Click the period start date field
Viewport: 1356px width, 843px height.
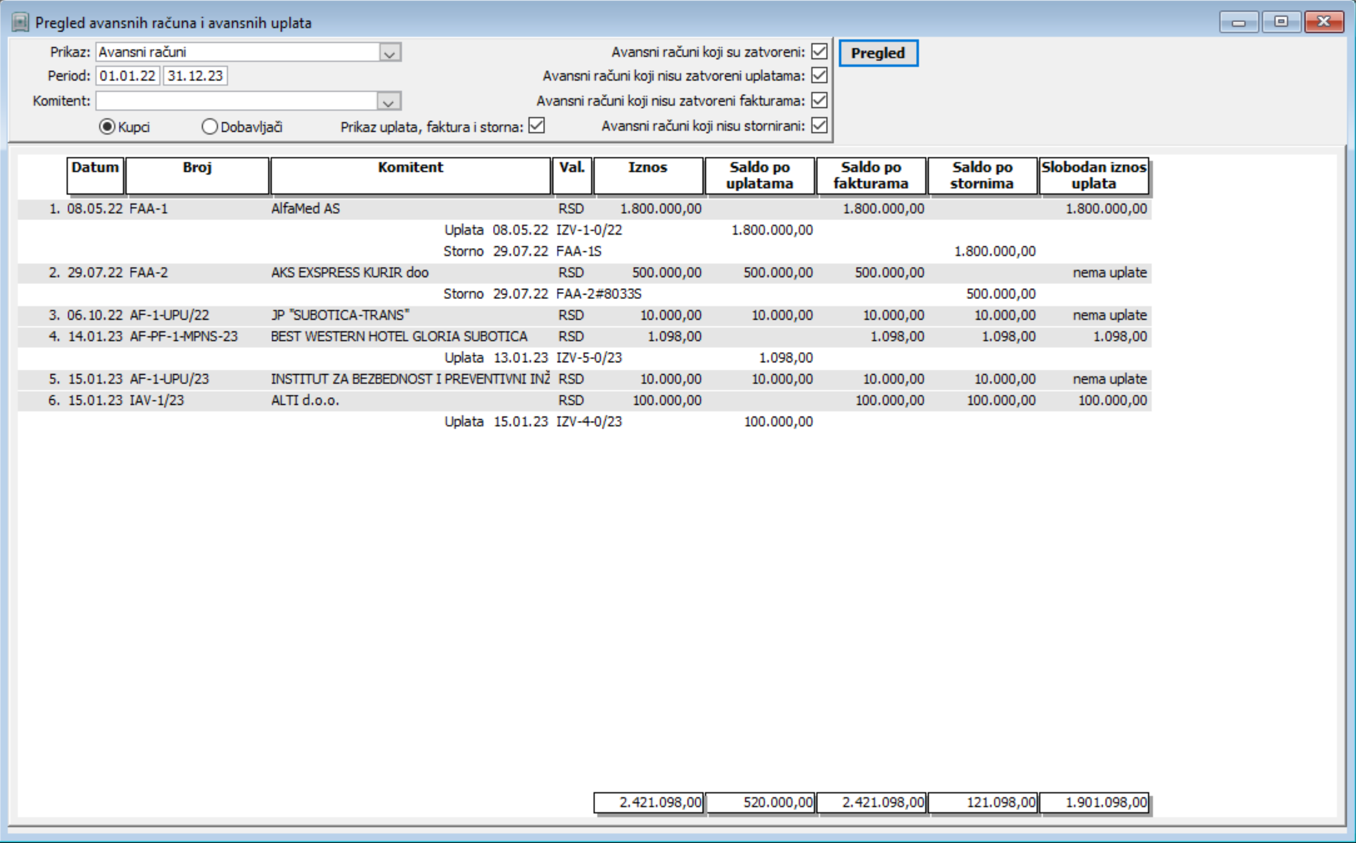(x=128, y=76)
